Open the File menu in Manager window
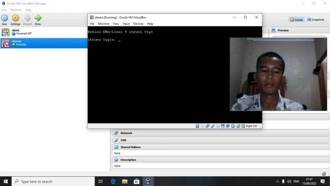The image size is (330, 186). [4, 10]
